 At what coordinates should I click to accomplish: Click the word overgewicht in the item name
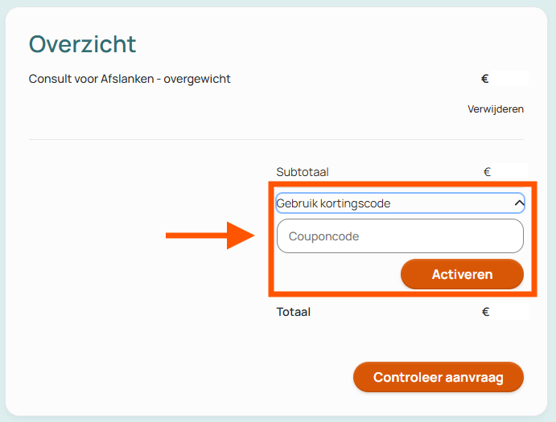point(197,79)
